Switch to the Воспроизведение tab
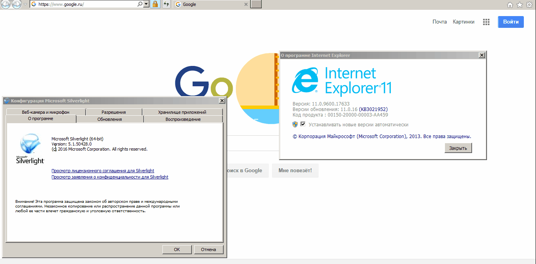 click(183, 119)
